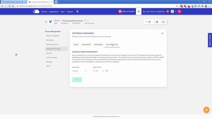Screen dimensions: 212x119
Task: Open the Select Day dropdown showing Sunday
Action: [79, 71]
